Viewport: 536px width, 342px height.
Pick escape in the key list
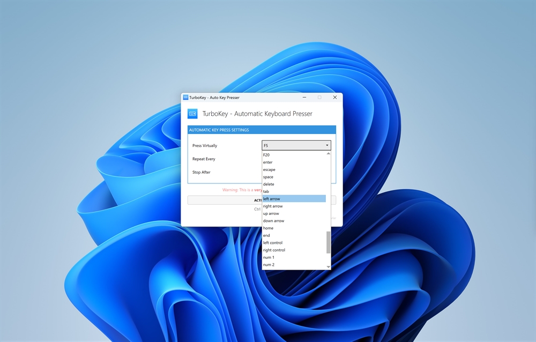294,169
